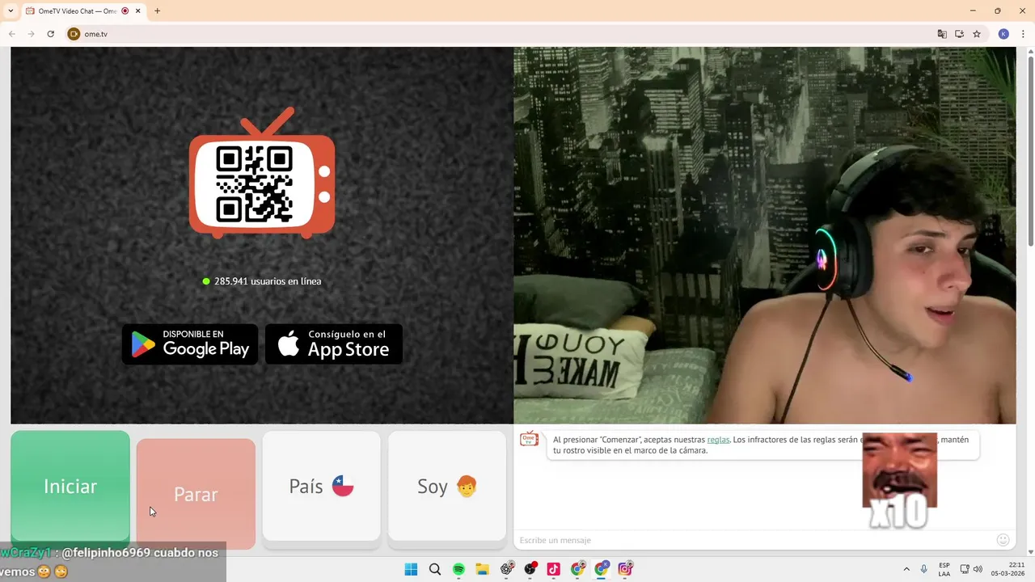Viewport: 1035px width, 582px height.
Task: Click the person emoji in the Soy button
Action: 467,486
